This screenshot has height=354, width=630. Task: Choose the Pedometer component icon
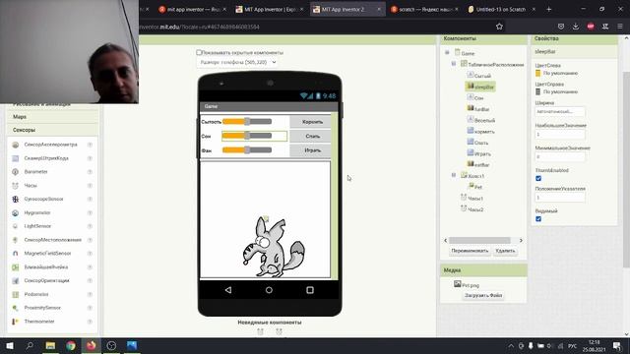click(x=16, y=294)
